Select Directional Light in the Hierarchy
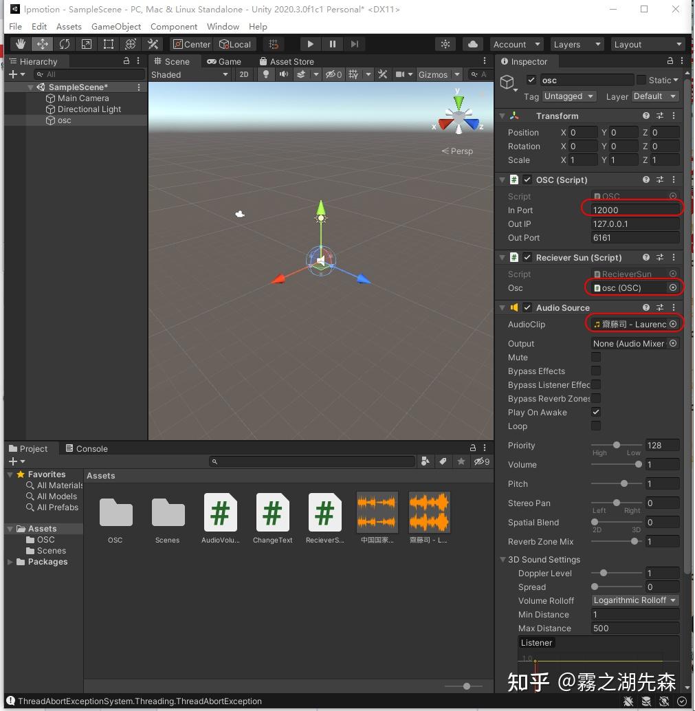This screenshot has height=711, width=695. point(89,109)
